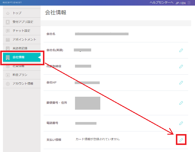Edit the 会社名(英語) field with pencil icon

coord(181,50)
